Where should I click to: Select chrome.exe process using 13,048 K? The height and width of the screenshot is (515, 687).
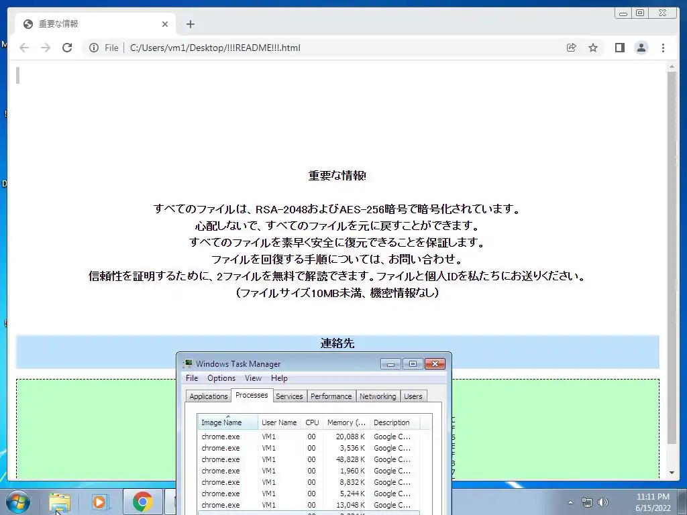click(x=309, y=505)
